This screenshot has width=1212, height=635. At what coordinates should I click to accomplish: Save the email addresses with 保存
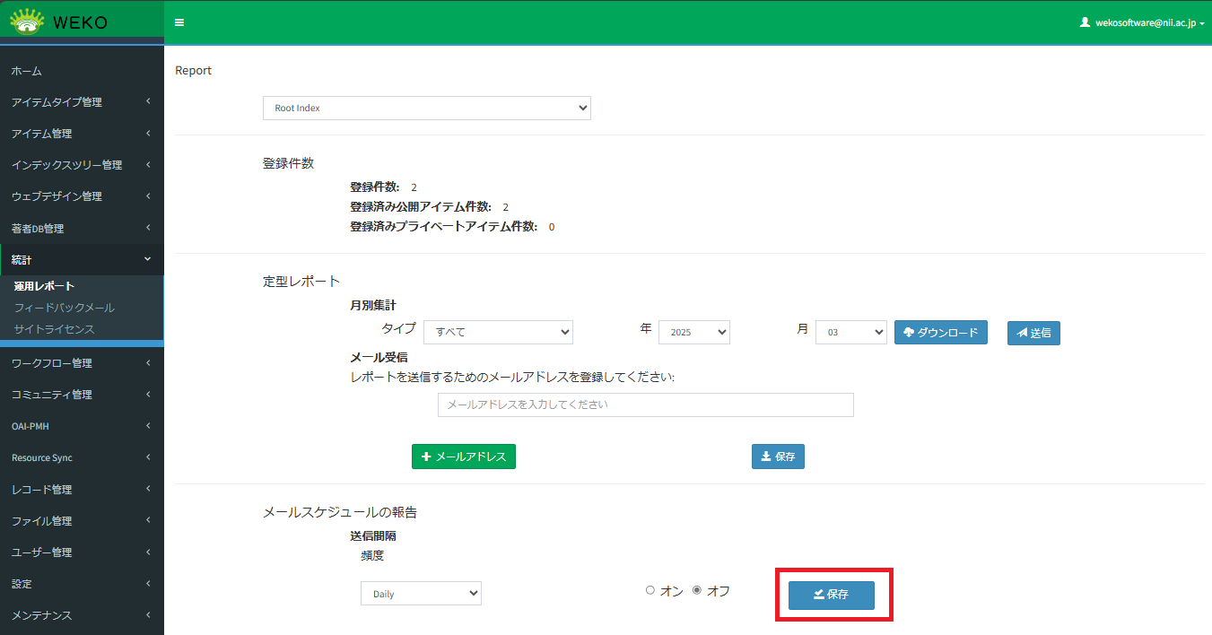point(778,457)
